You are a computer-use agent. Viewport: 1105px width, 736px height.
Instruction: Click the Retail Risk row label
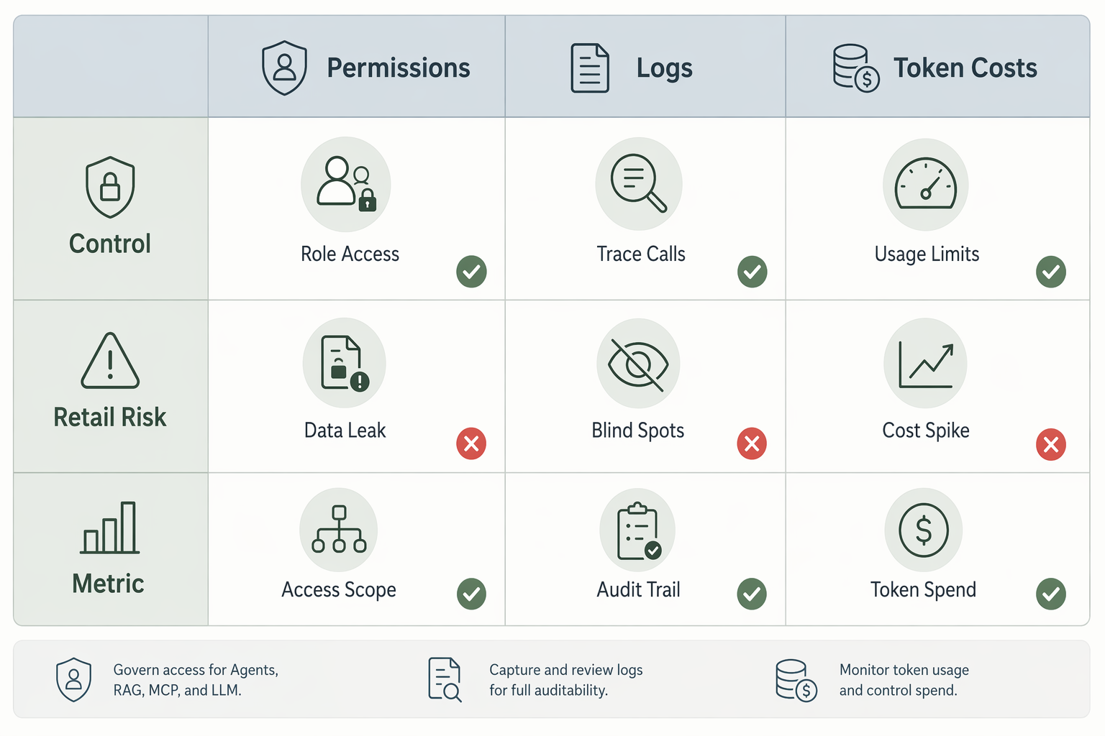pyautogui.click(x=110, y=417)
